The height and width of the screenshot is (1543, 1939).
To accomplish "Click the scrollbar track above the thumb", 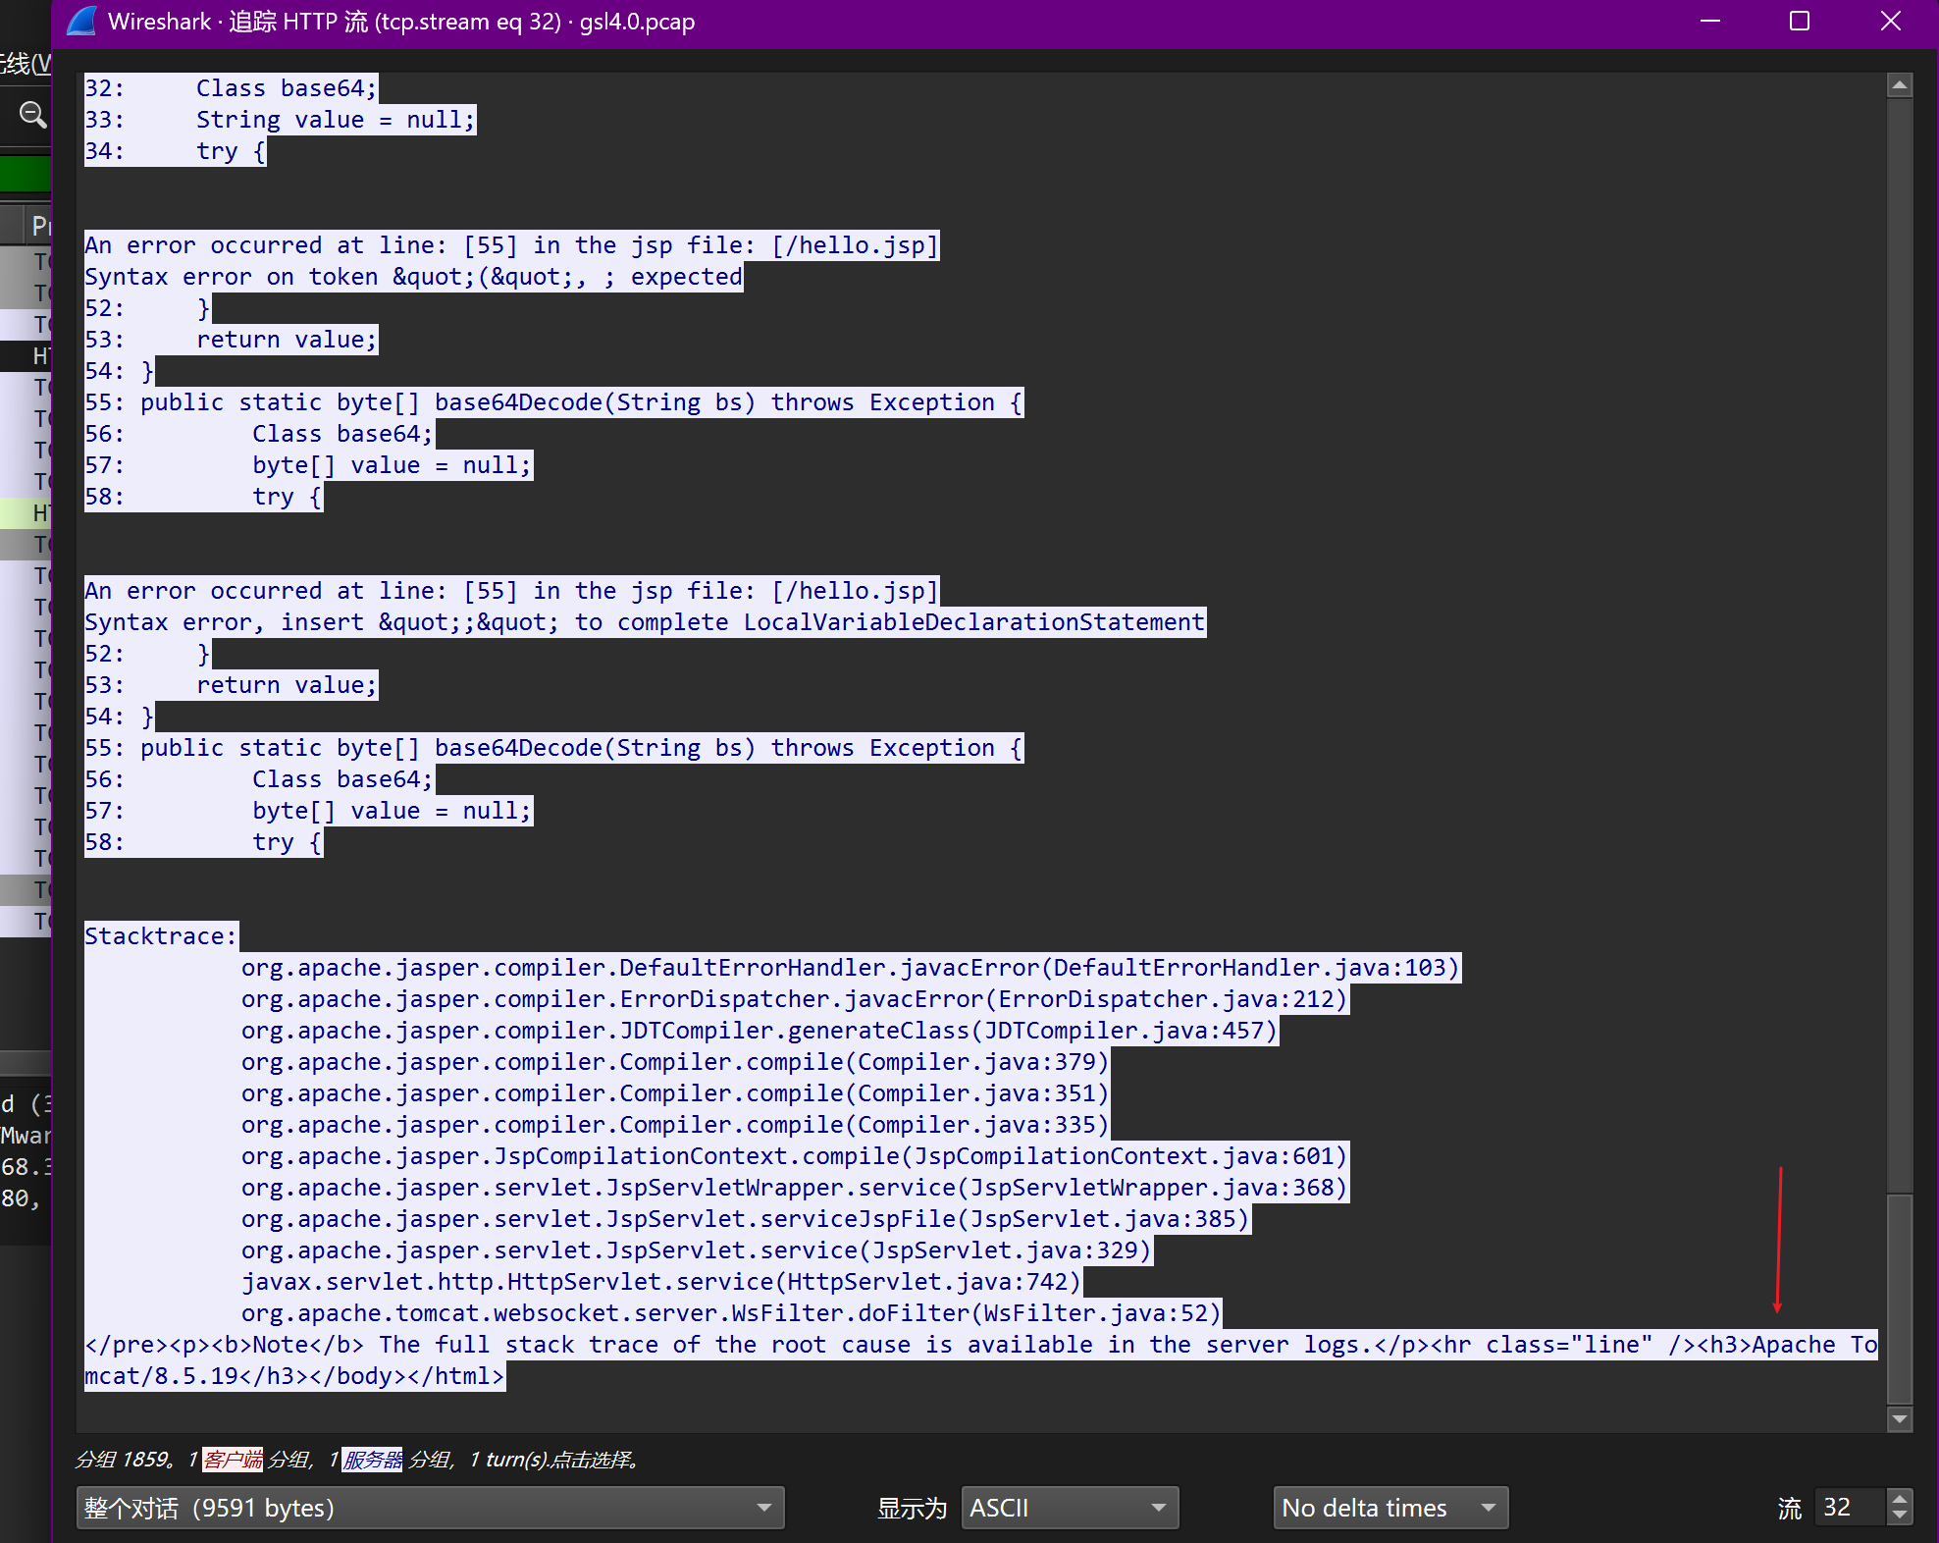I will coord(1900,638).
